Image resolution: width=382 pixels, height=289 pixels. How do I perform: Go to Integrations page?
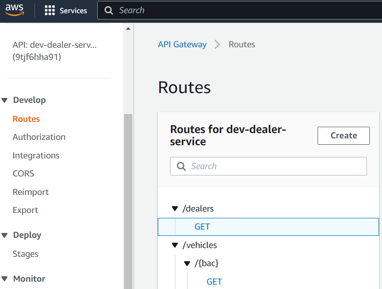click(36, 155)
